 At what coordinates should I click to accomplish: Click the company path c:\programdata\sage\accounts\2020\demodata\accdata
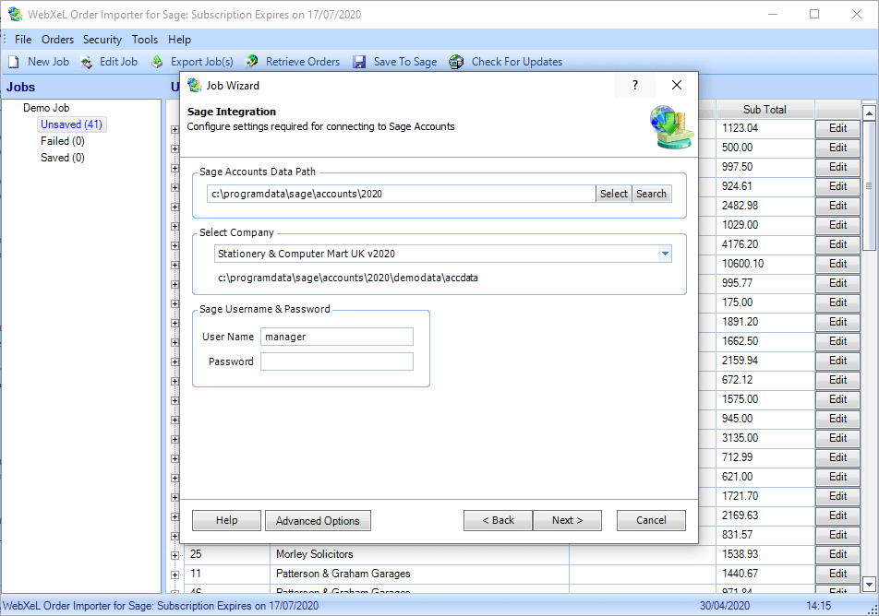pos(347,278)
